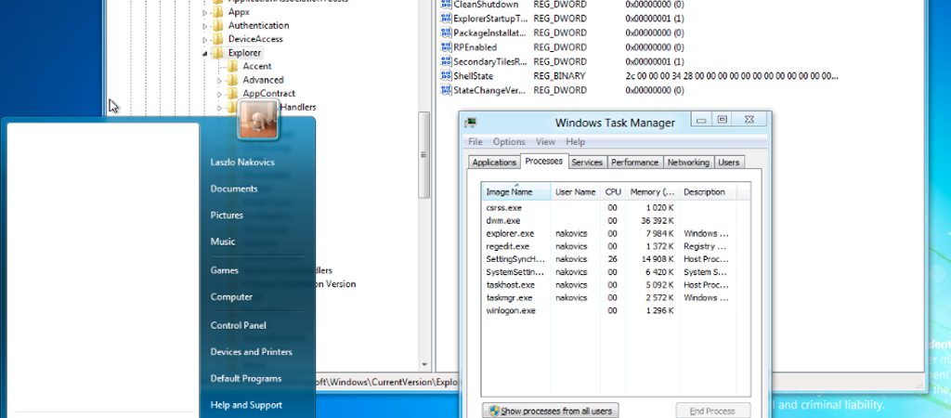Click the StateChangeVer... value icon
Image resolution: width=951 pixels, height=418 pixels.
tap(447, 90)
